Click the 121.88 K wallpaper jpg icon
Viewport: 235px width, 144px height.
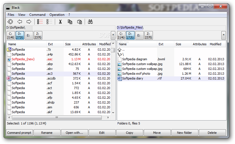[x=120, y=64]
